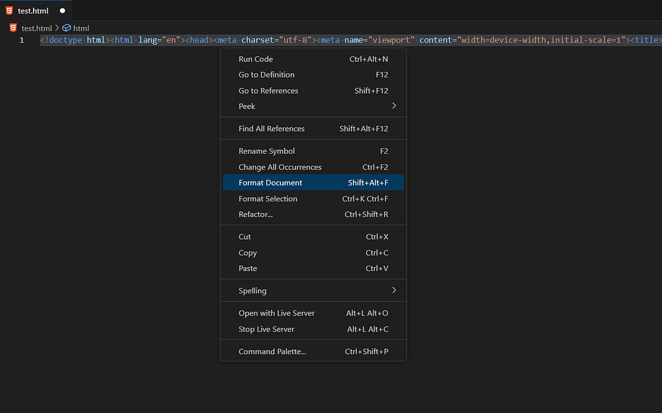Screen dimensions: 662x413
Task: Select Paste from the context menu
Action: [x=314, y=269]
